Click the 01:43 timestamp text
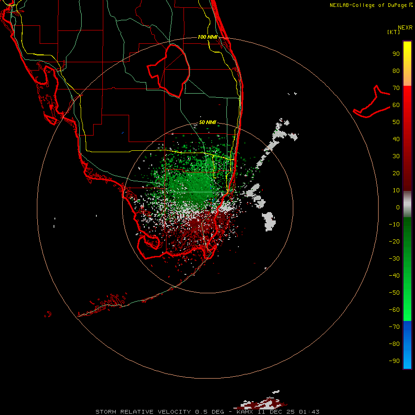The width and height of the screenshot is (415, 415). pyautogui.click(x=309, y=412)
